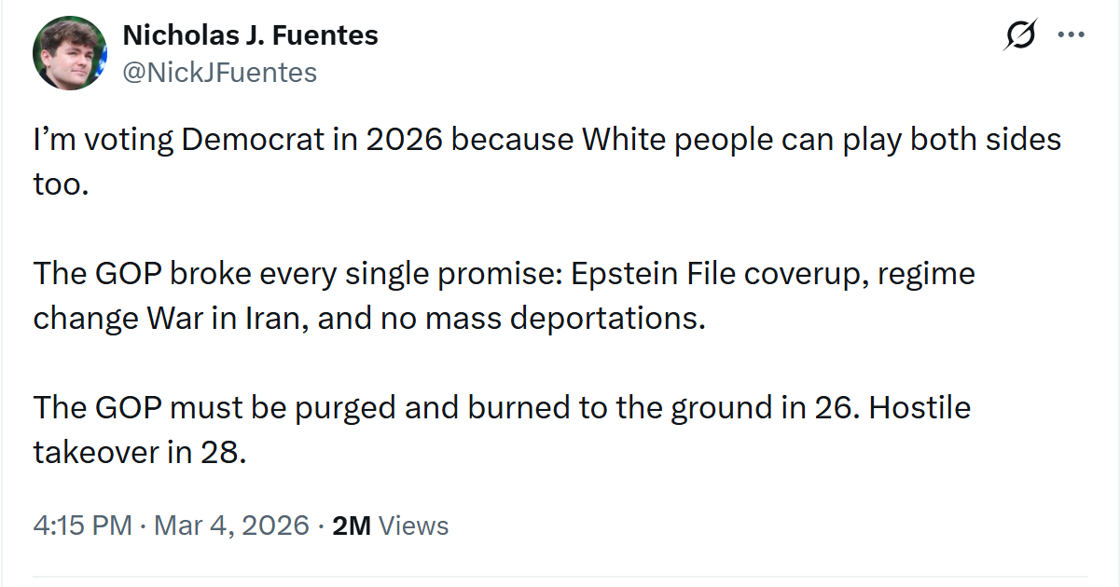Visit the @NickJFuentes handle link
Viewport: 1120px width, 587px height.
(220, 72)
